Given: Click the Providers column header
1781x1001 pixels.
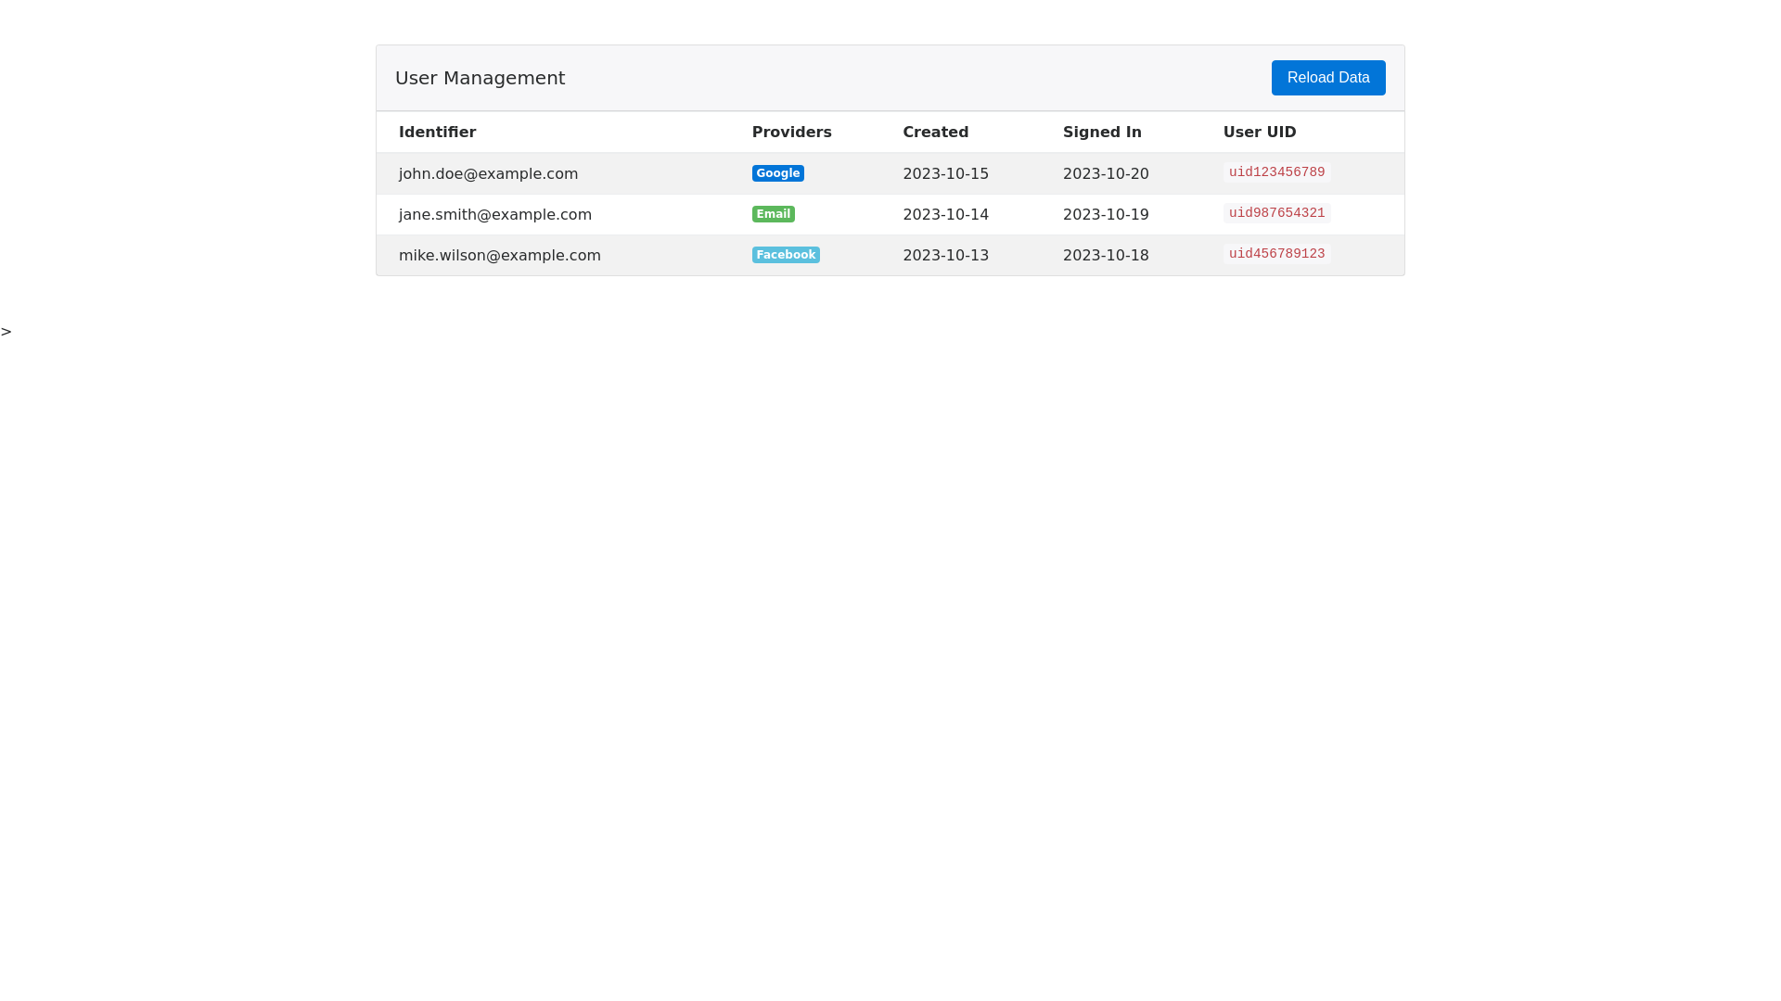Looking at the screenshot, I should [791, 133].
